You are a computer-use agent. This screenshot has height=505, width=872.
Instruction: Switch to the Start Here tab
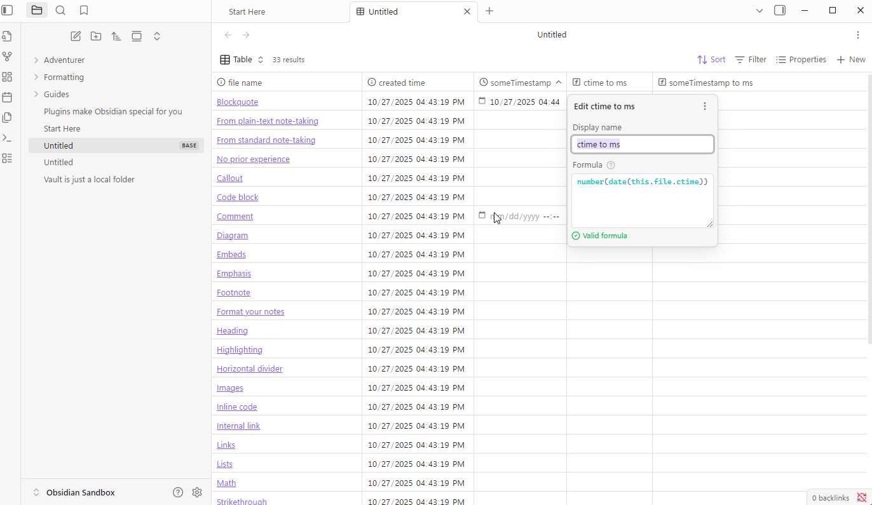coord(247,11)
